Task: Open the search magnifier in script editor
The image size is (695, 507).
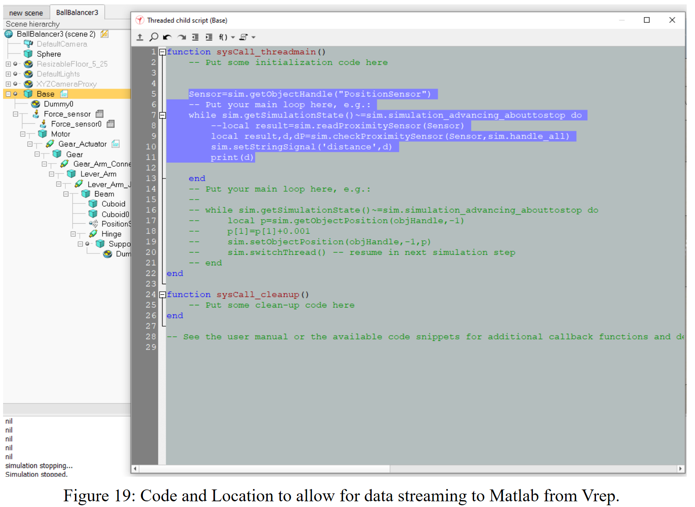Action: point(154,37)
